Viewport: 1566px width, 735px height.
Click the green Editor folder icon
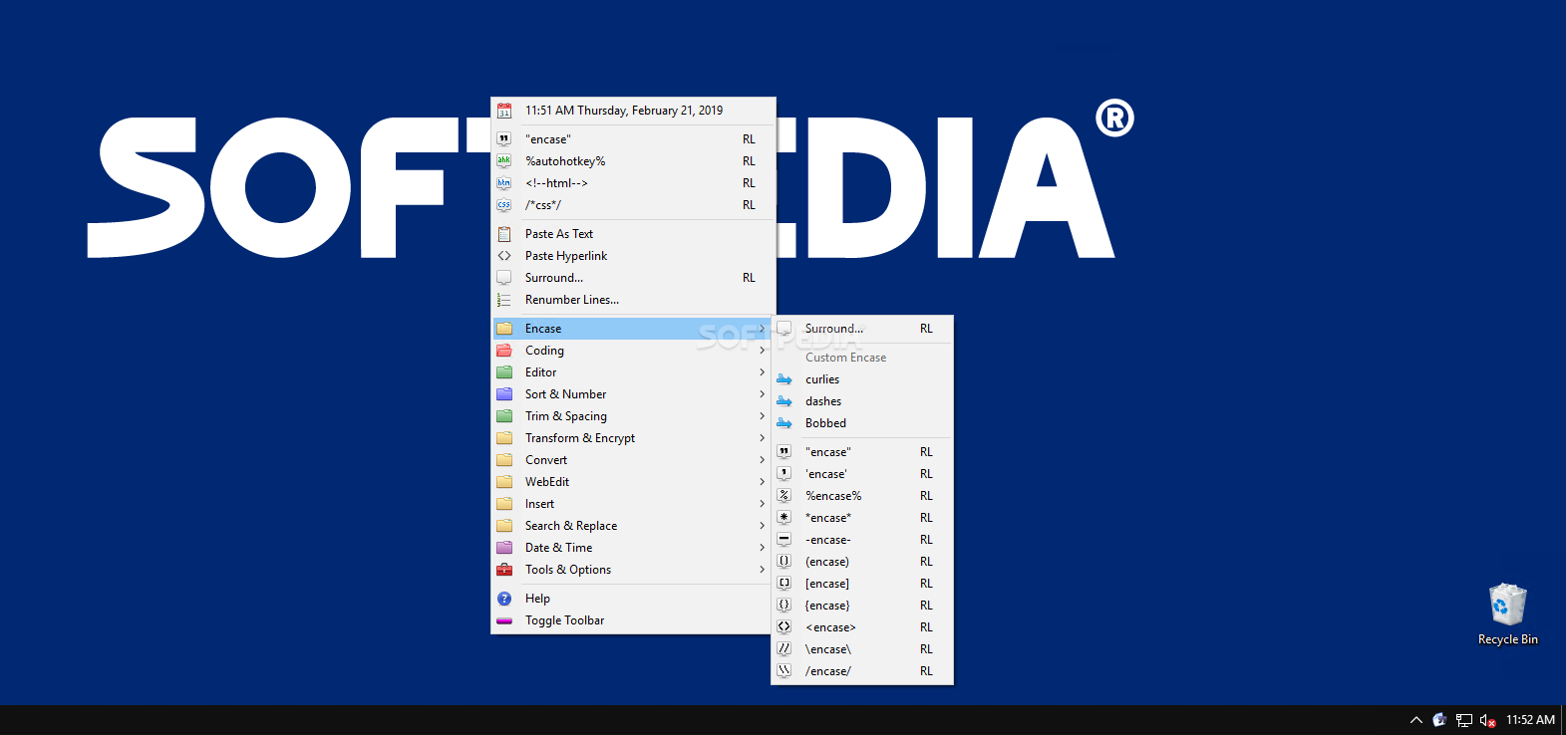pyautogui.click(x=504, y=372)
